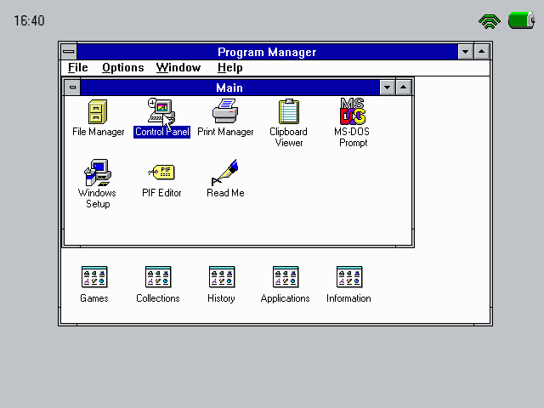Select the File Manager icon
Image resolution: width=544 pixels, height=408 pixels.
pyautogui.click(x=98, y=111)
